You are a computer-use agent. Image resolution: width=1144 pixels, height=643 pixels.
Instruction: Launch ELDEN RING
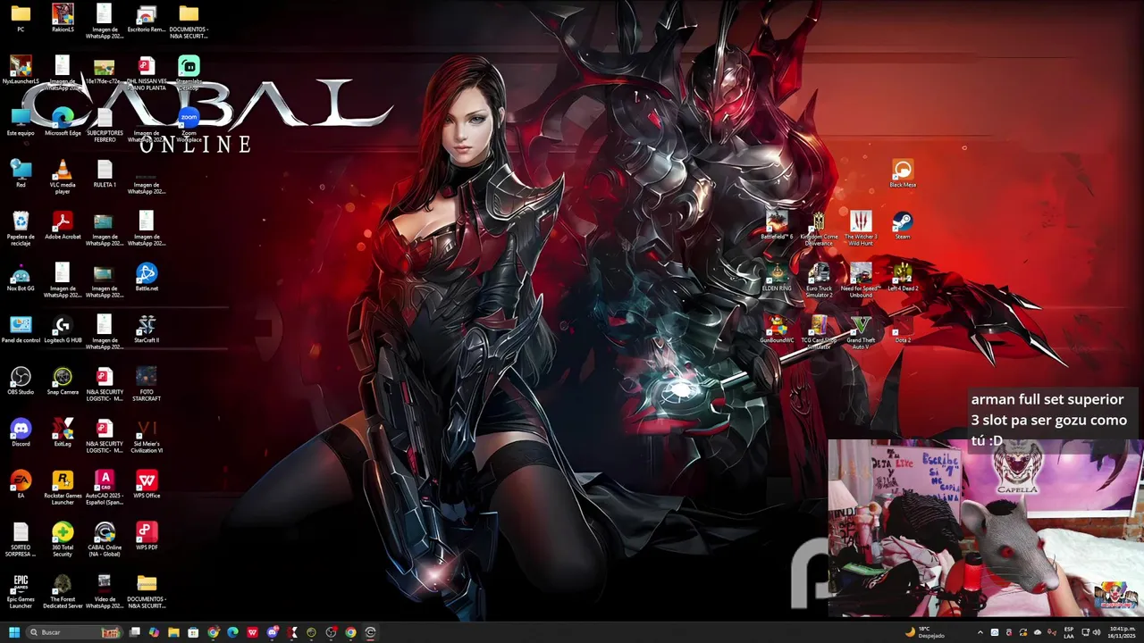coord(777,277)
